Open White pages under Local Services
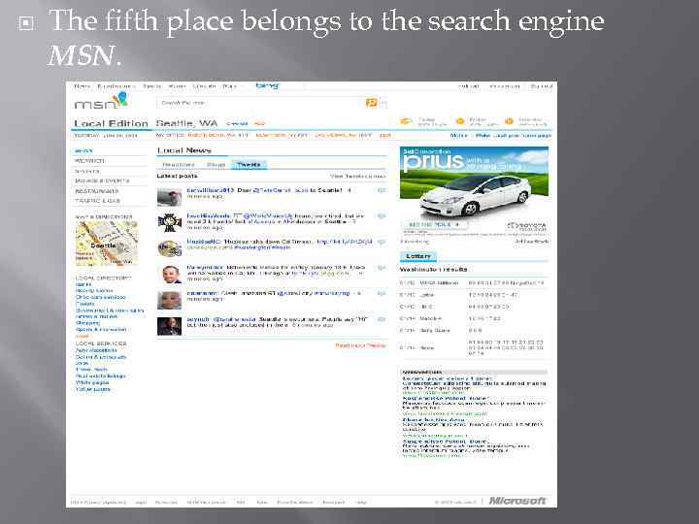Image resolution: width=699 pixels, height=524 pixels. click(x=92, y=382)
